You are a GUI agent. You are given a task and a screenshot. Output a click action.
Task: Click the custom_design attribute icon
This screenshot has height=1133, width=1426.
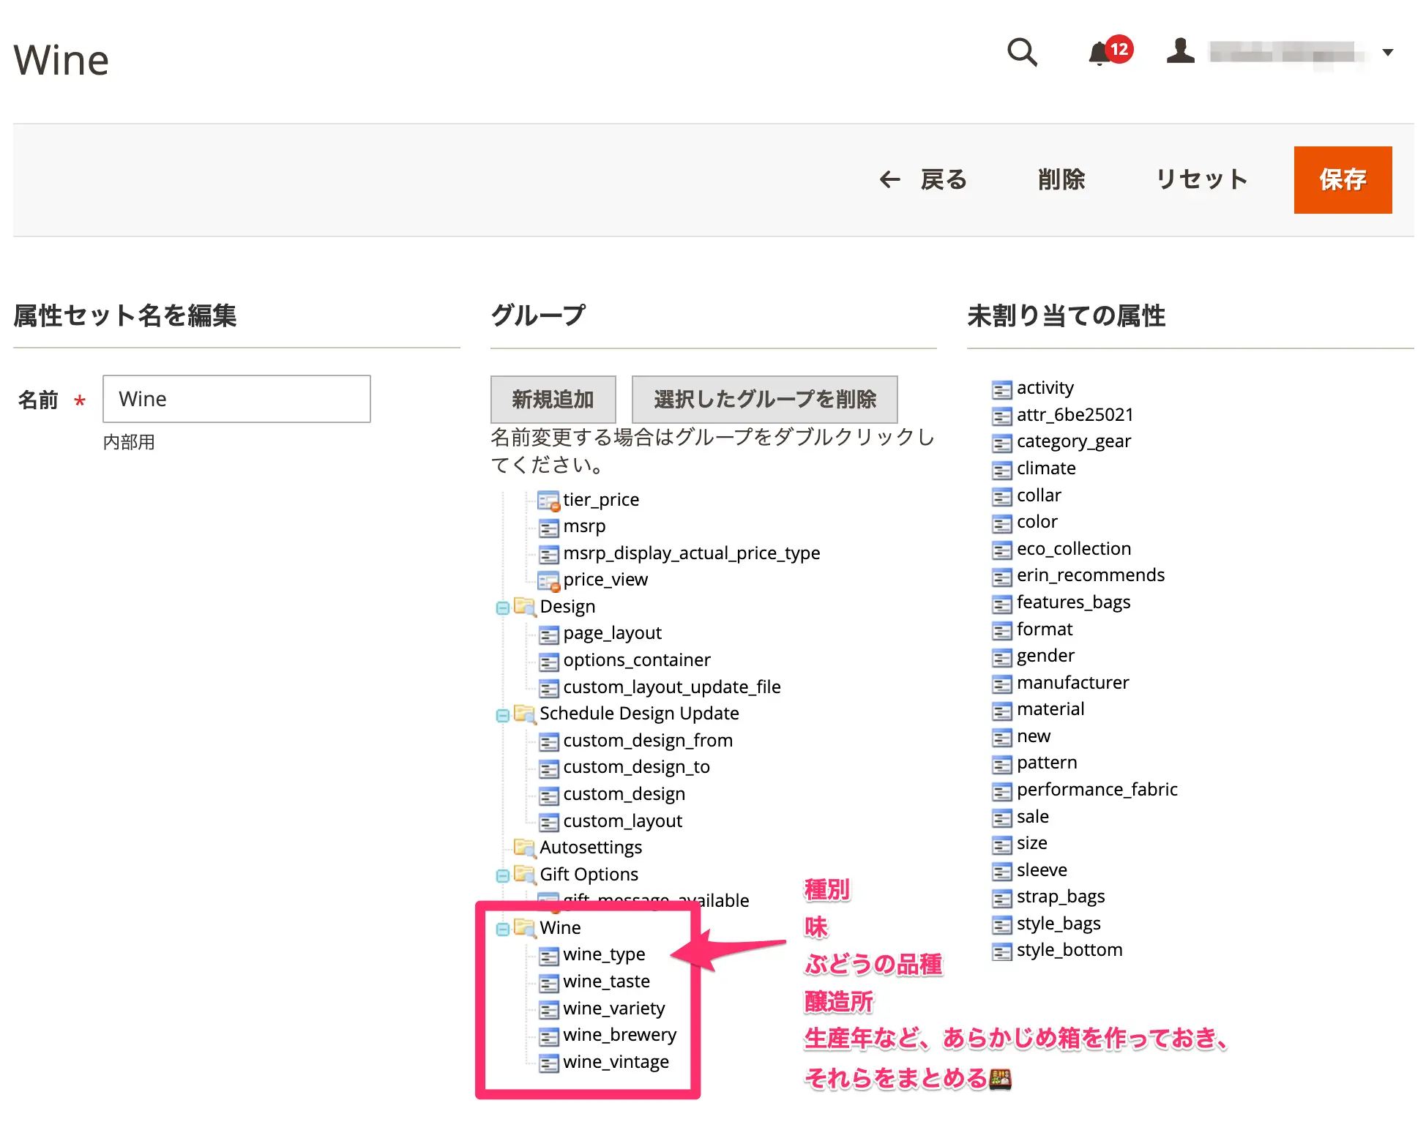tap(548, 795)
